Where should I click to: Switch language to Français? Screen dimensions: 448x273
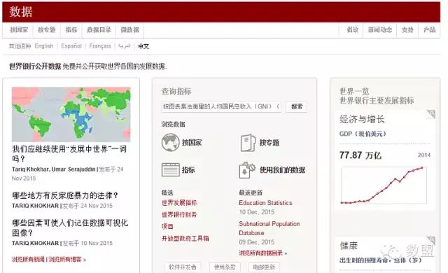tap(99, 46)
